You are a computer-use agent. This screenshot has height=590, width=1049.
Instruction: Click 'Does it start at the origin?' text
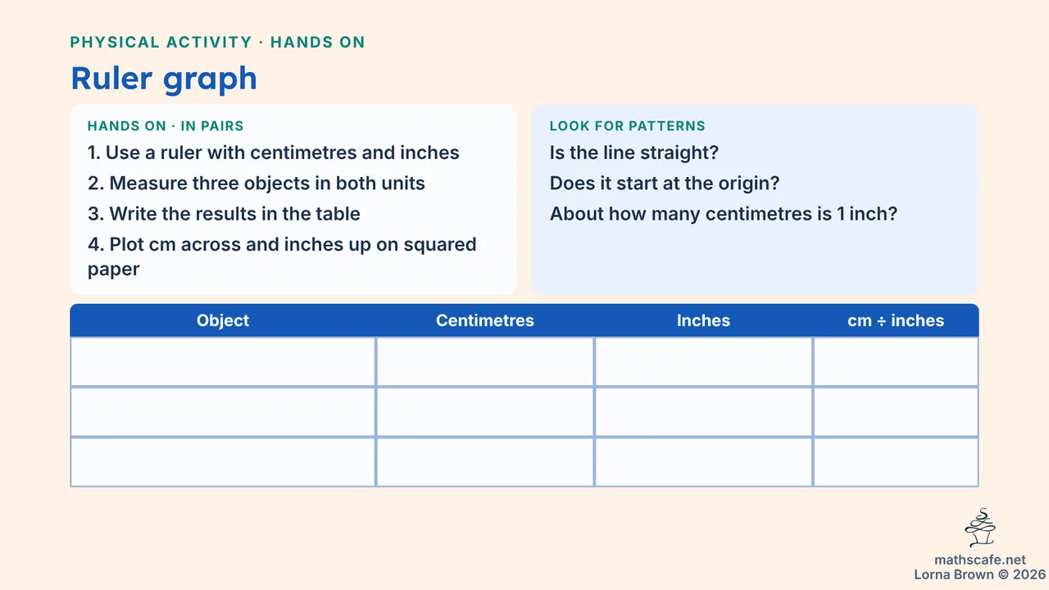click(665, 184)
